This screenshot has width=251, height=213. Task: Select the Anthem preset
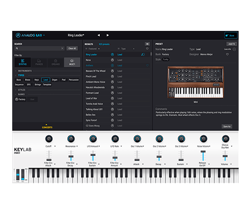pyautogui.click(x=117, y=65)
